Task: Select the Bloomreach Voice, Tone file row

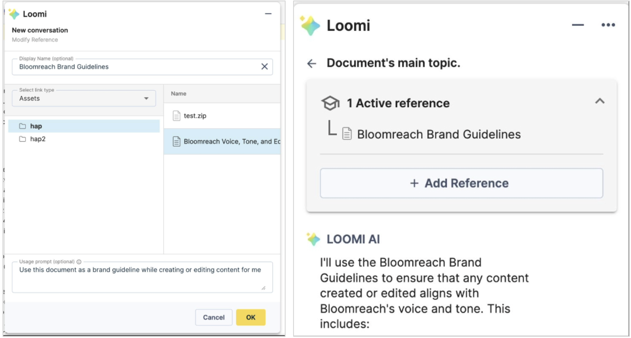Action: point(226,142)
